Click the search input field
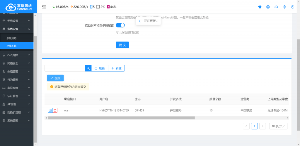300x146 pixels. (x=65, y=68)
